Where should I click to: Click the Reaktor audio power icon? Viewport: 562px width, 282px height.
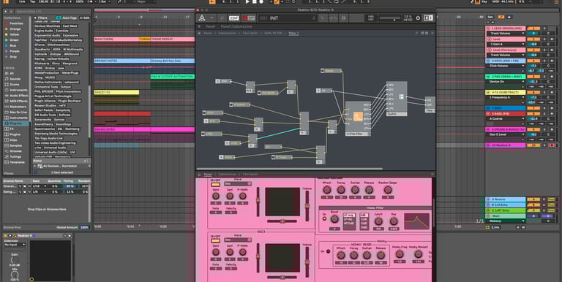tap(418, 18)
